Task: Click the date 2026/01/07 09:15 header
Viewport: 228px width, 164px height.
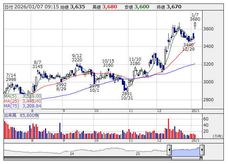Action: pyautogui.click(x=32, y=7)
